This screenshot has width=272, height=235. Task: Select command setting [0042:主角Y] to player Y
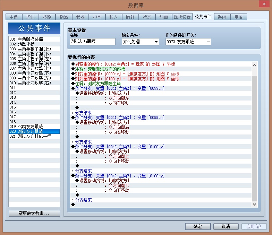pyautogui.click(x=161, y=64)
